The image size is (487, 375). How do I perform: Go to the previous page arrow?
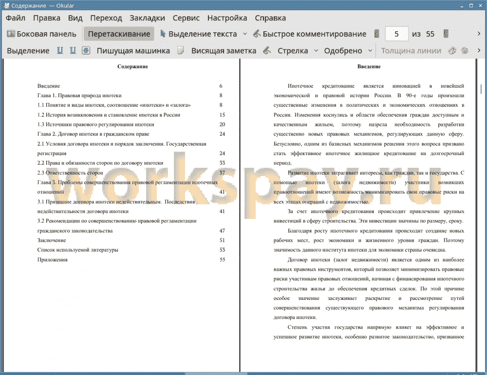click(x=377, y=34)
